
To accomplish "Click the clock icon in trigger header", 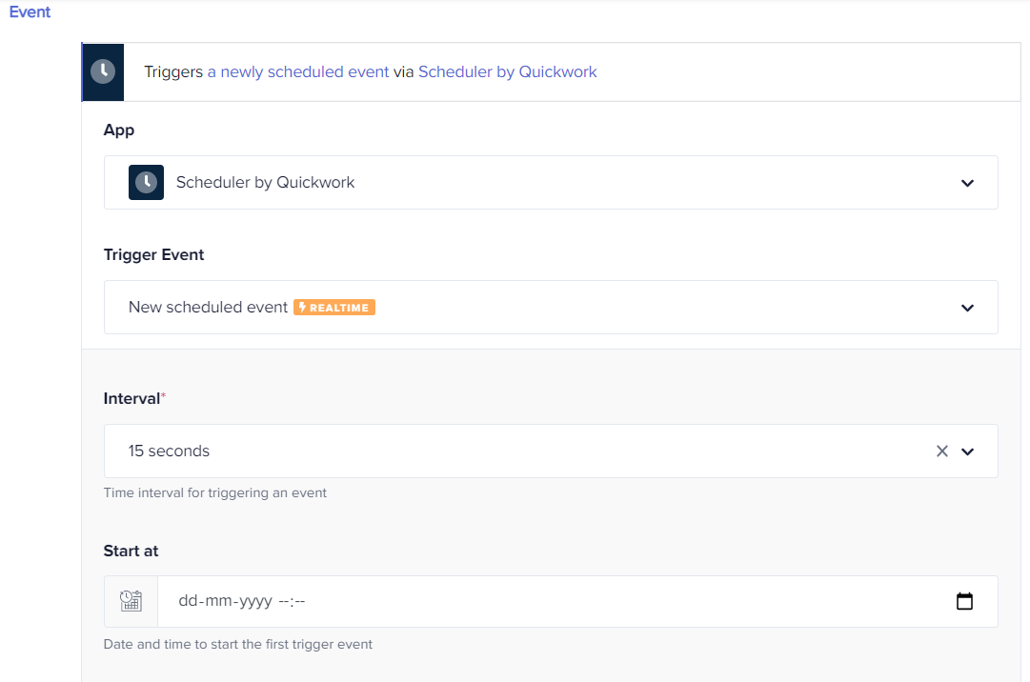I will 103,71.
